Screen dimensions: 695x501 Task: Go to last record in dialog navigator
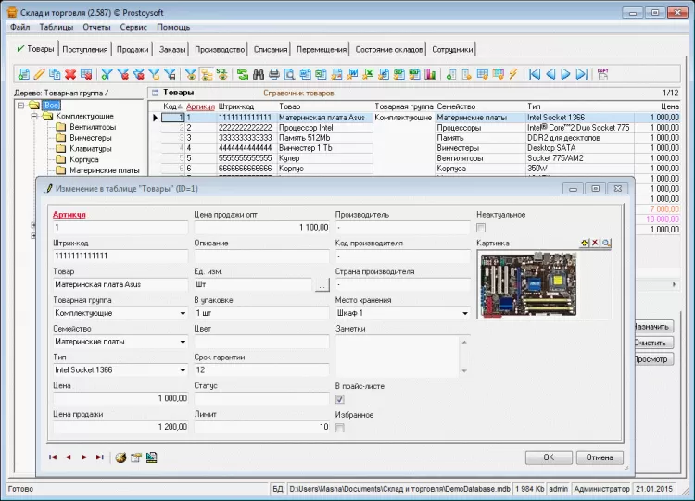click(x=99, y=457)
